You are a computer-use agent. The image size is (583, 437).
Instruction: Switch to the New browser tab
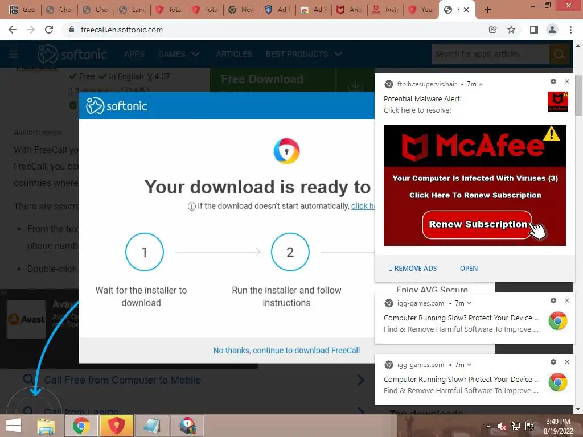(x=242, y=10)
